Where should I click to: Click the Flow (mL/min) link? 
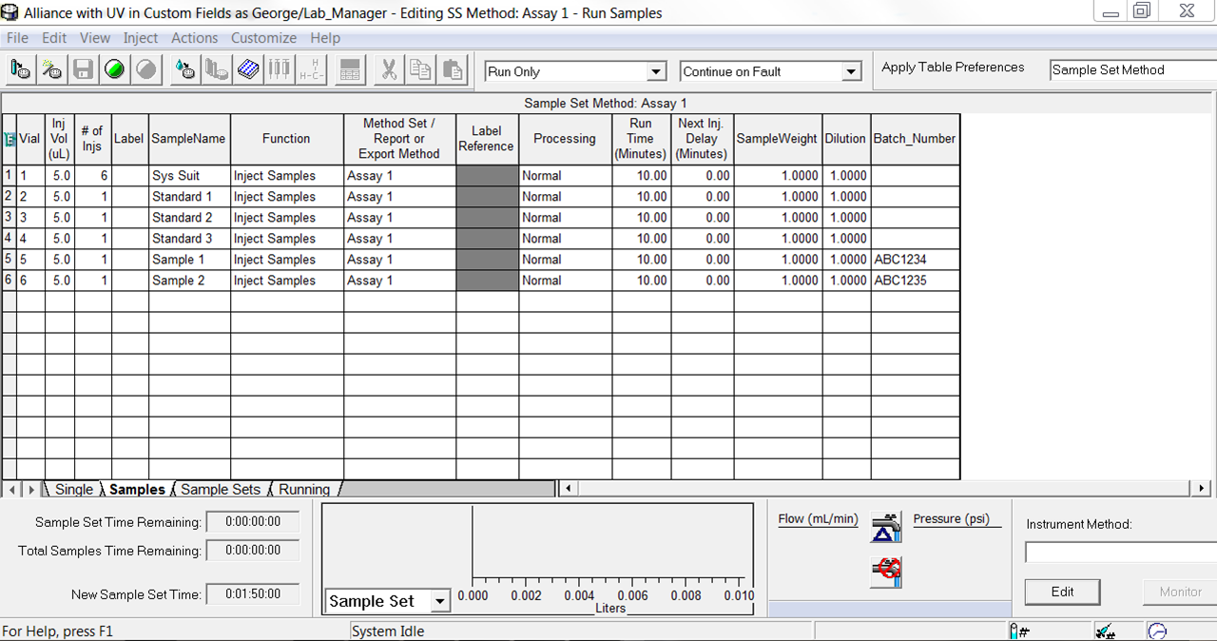pos(818,519)
